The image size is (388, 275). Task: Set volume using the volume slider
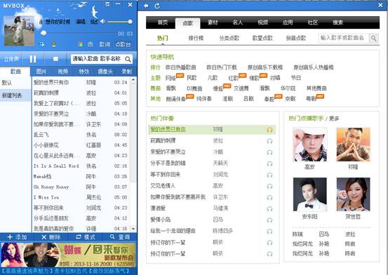click(119, 22)
